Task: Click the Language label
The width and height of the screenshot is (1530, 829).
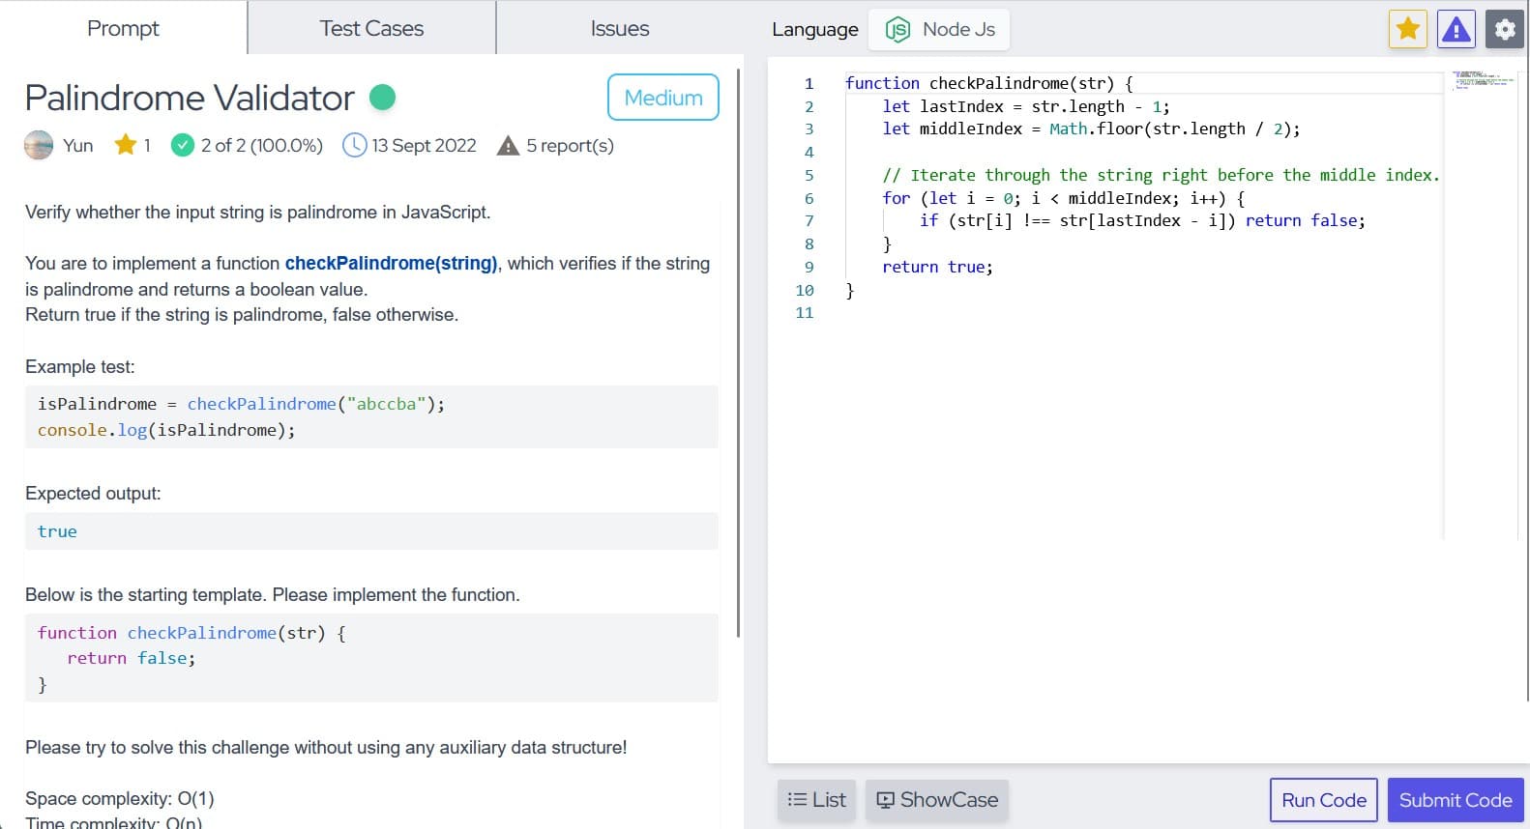Action: (x=814, y=29)
